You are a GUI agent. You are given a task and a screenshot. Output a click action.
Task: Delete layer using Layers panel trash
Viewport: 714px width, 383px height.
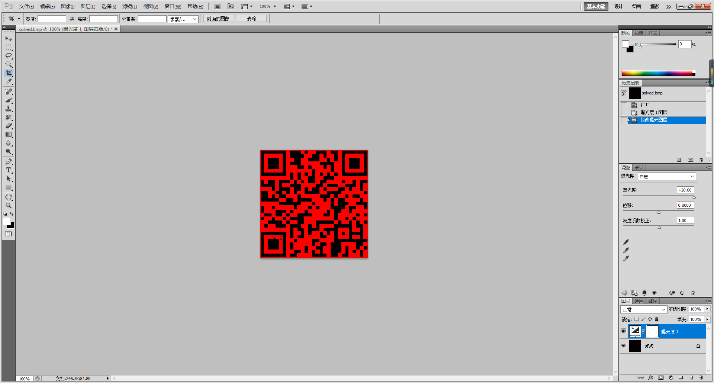click(x=701, y=377)
